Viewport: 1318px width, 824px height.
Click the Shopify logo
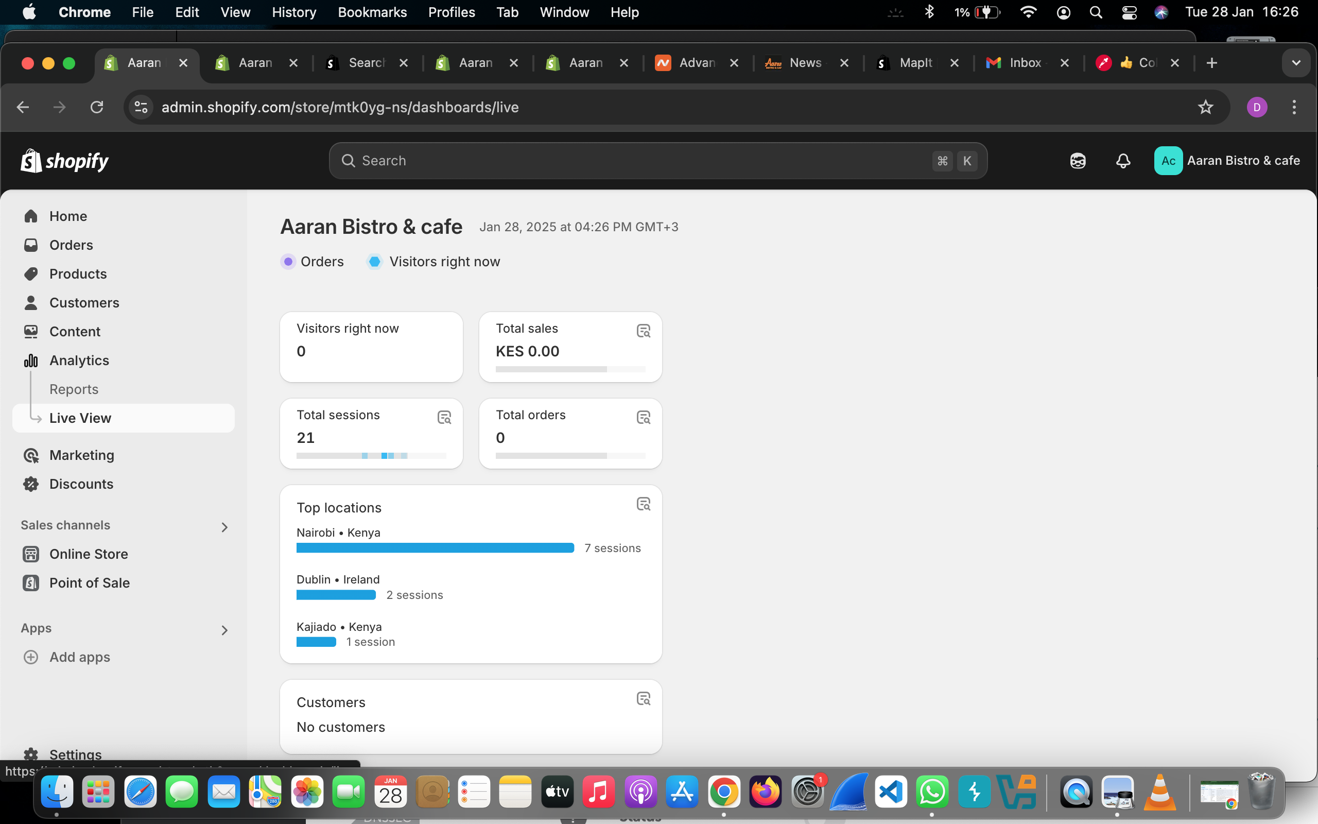64,161
